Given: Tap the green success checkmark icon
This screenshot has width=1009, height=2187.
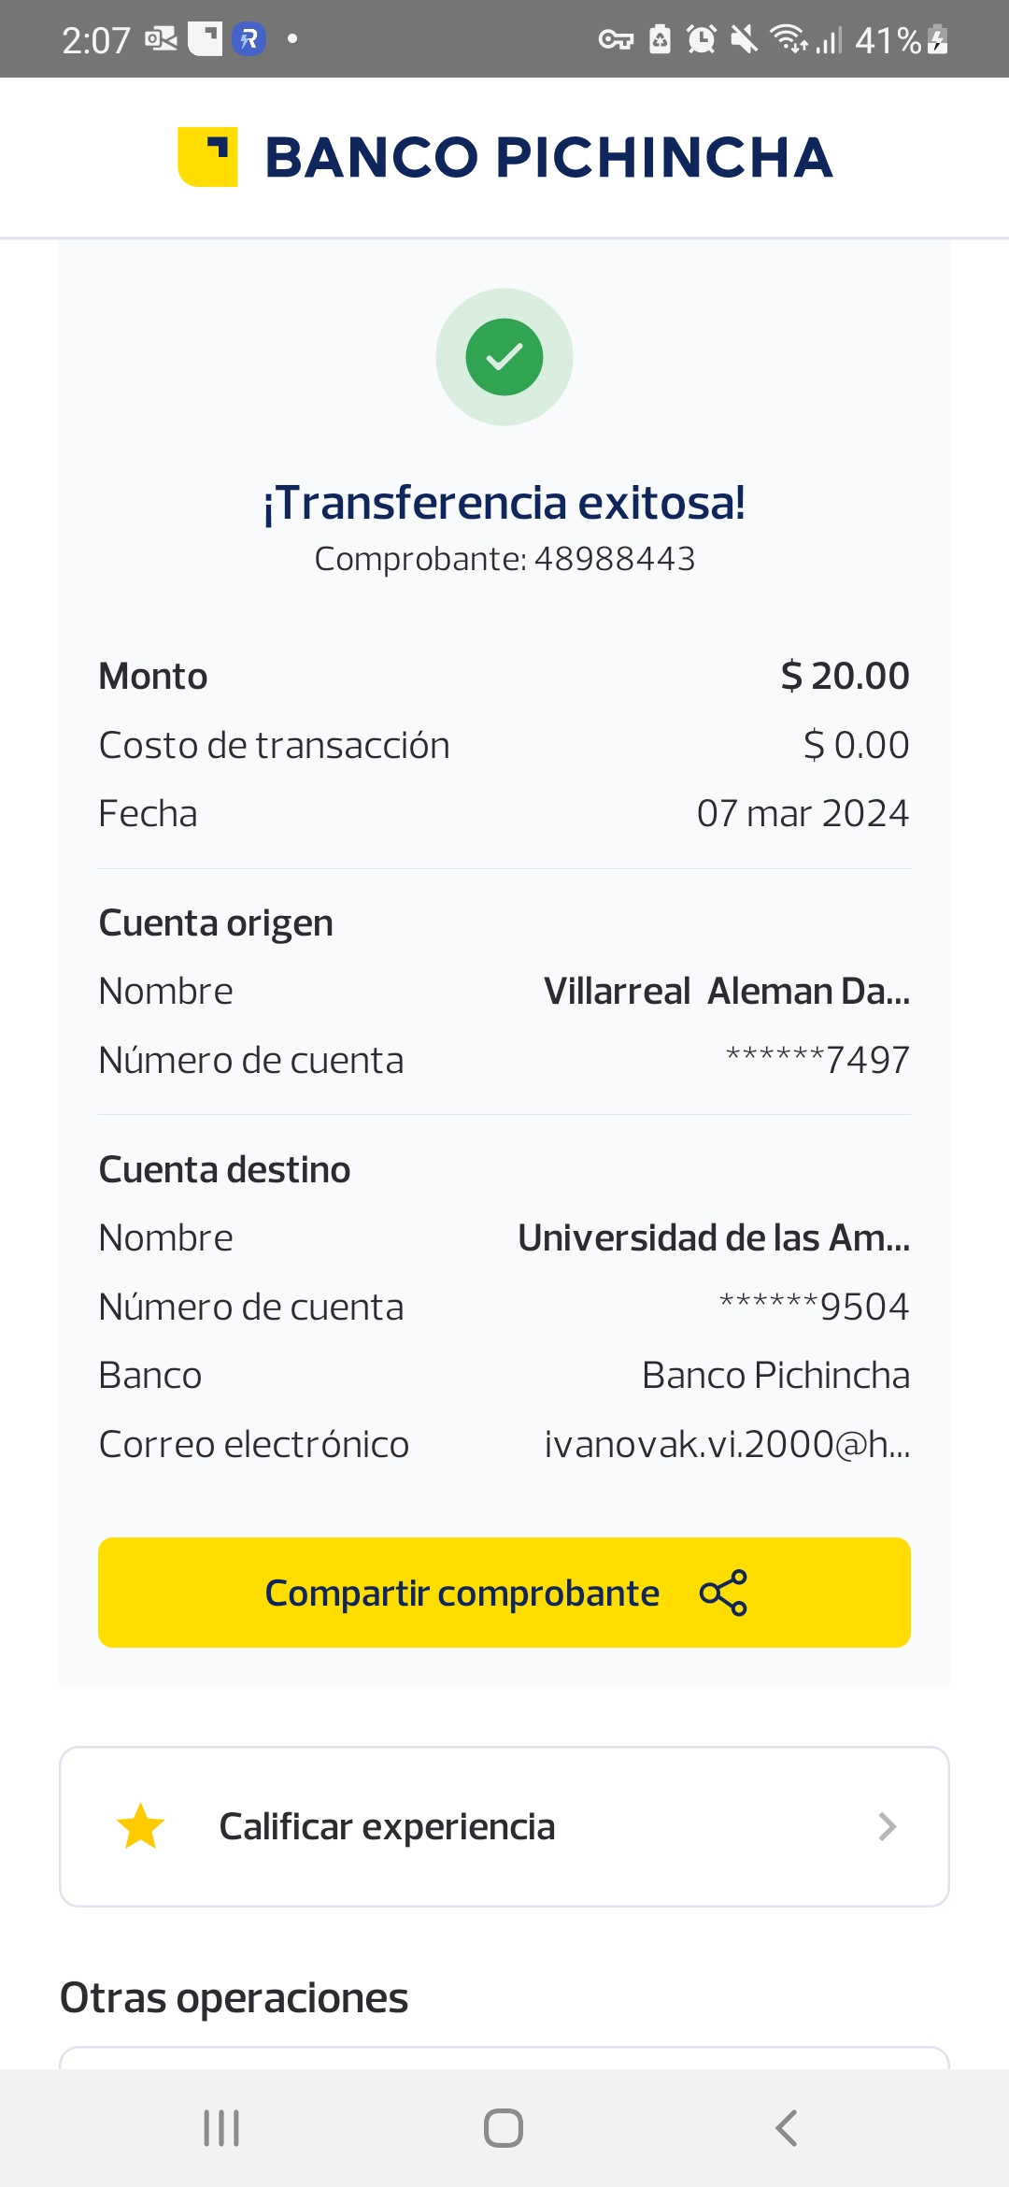Looking at the screenshot, I should (504, 357).
